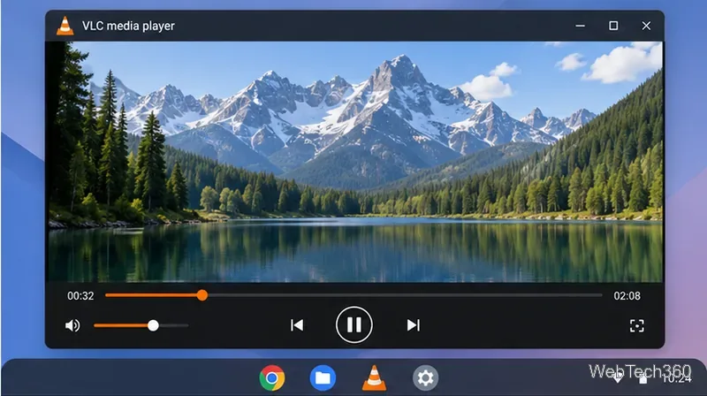Open the Files app from the shelf
707x396 pixels.
point(323,377)
